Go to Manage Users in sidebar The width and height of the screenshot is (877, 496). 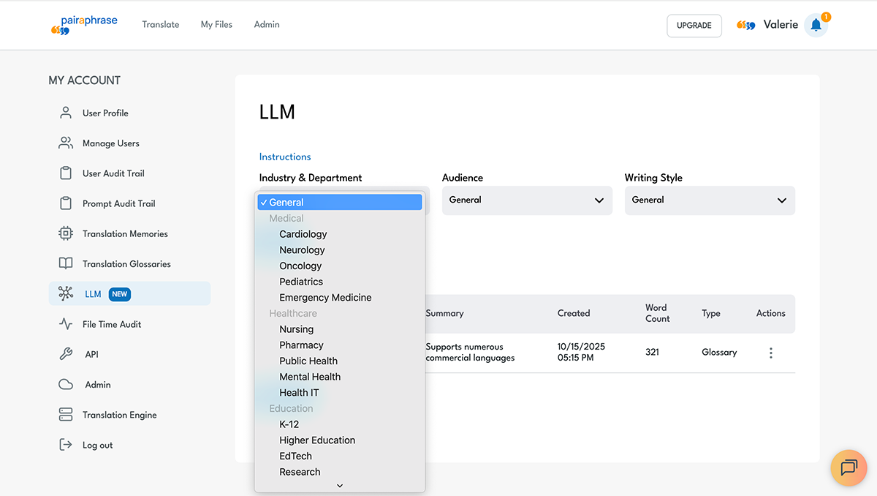(110, 143)
